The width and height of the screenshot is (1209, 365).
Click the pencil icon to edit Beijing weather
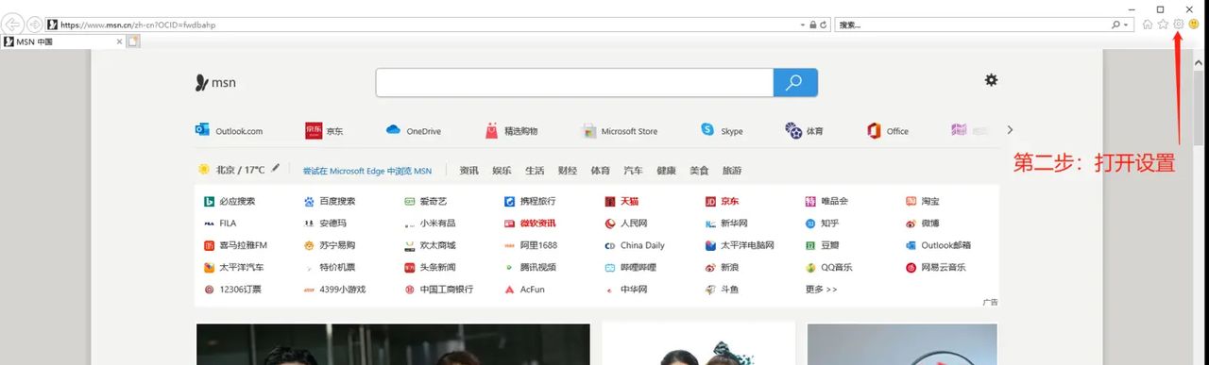[x=275, y=169]
